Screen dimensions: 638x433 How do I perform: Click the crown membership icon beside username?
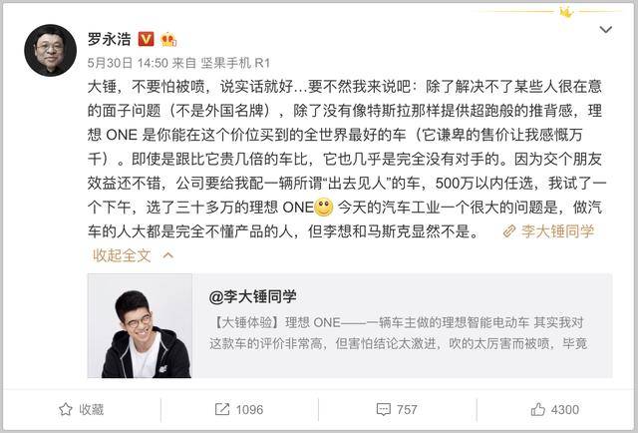click(168, 40)
